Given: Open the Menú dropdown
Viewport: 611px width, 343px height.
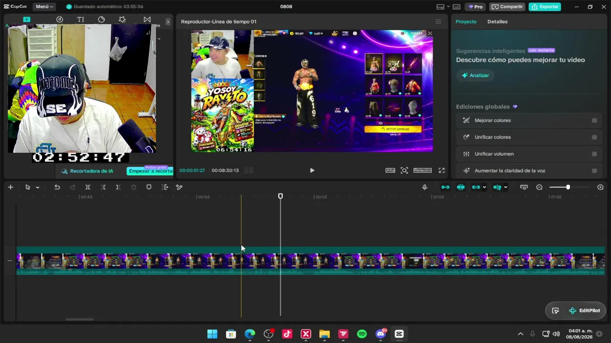Looking at the screenshot, I should [44, 7].
